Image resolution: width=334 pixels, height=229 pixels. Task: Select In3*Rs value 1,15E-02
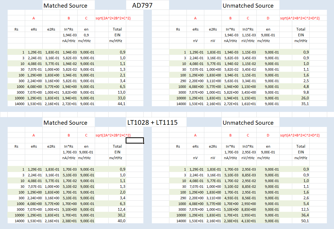(249, 64)
